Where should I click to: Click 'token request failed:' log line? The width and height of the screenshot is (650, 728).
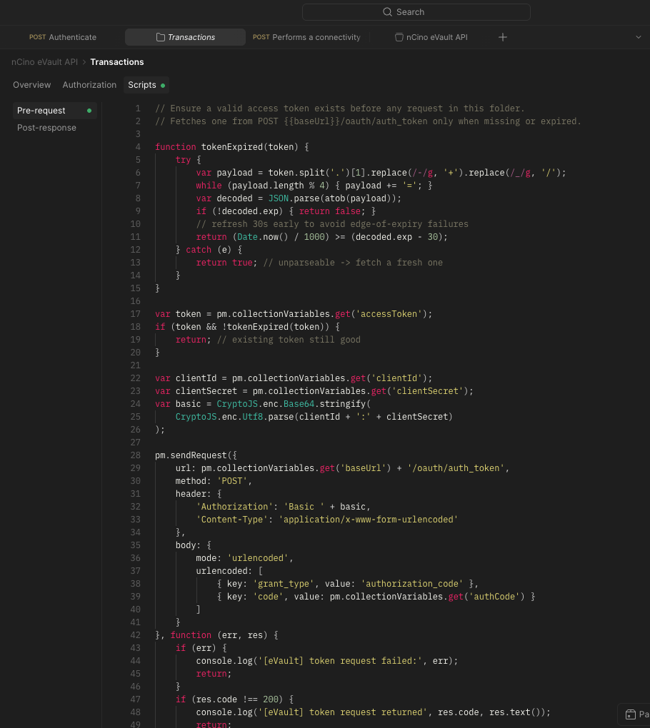(x=327, y=661)
